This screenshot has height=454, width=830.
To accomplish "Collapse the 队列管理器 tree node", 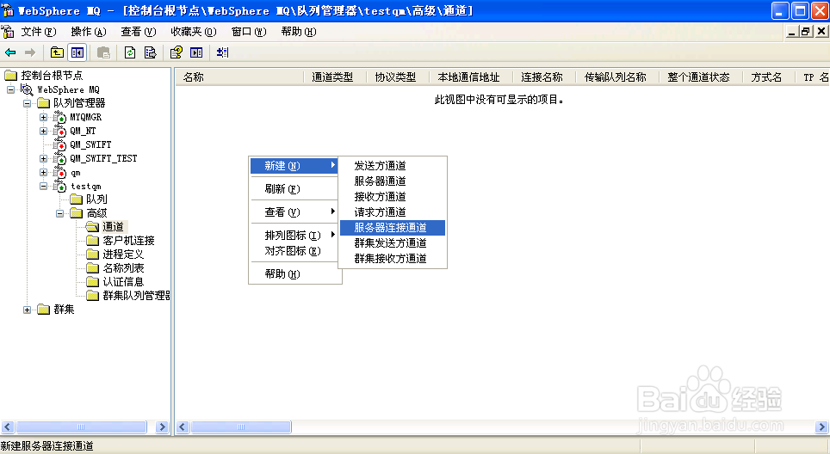I will click(x=27, y=103).
